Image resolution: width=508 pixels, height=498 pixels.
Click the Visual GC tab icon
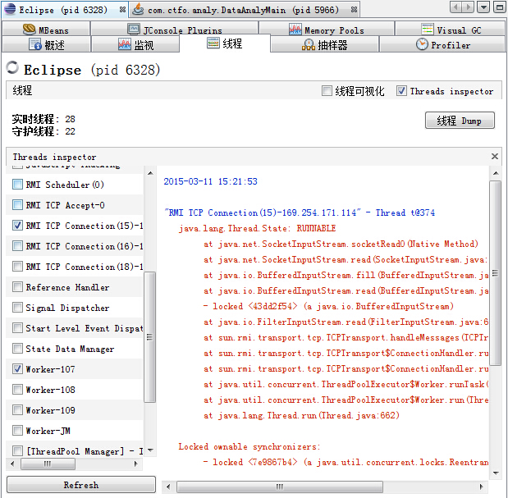click(428, 30)
